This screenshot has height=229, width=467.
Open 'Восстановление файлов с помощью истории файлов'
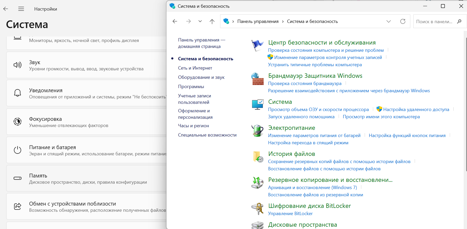point(324,169)
